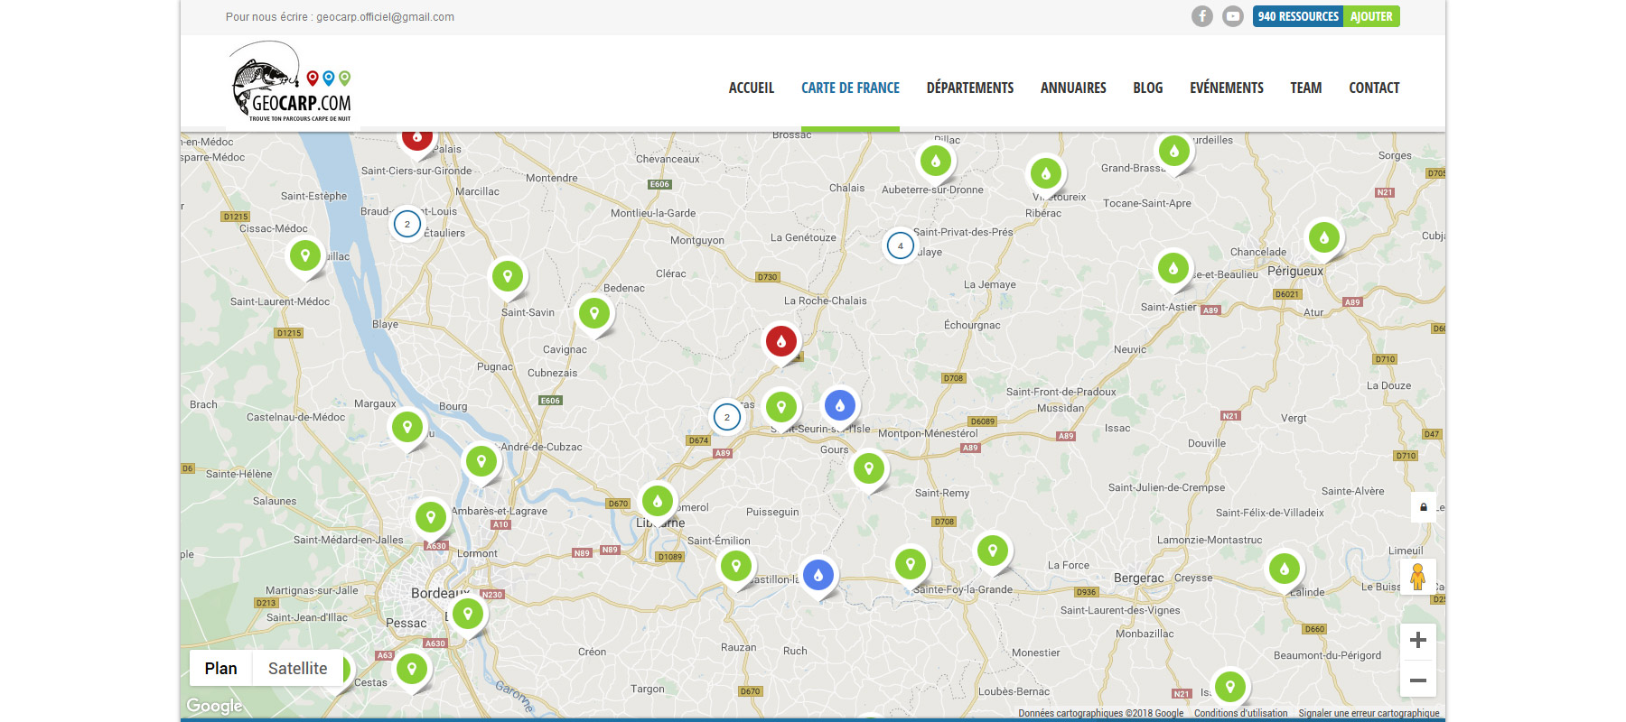Image resolution: width=1626 pixels, height=722 pixels.
Task: Click the green pin marker near Ambarès-et-Lagrave
Action: click(x=431, y=517)
